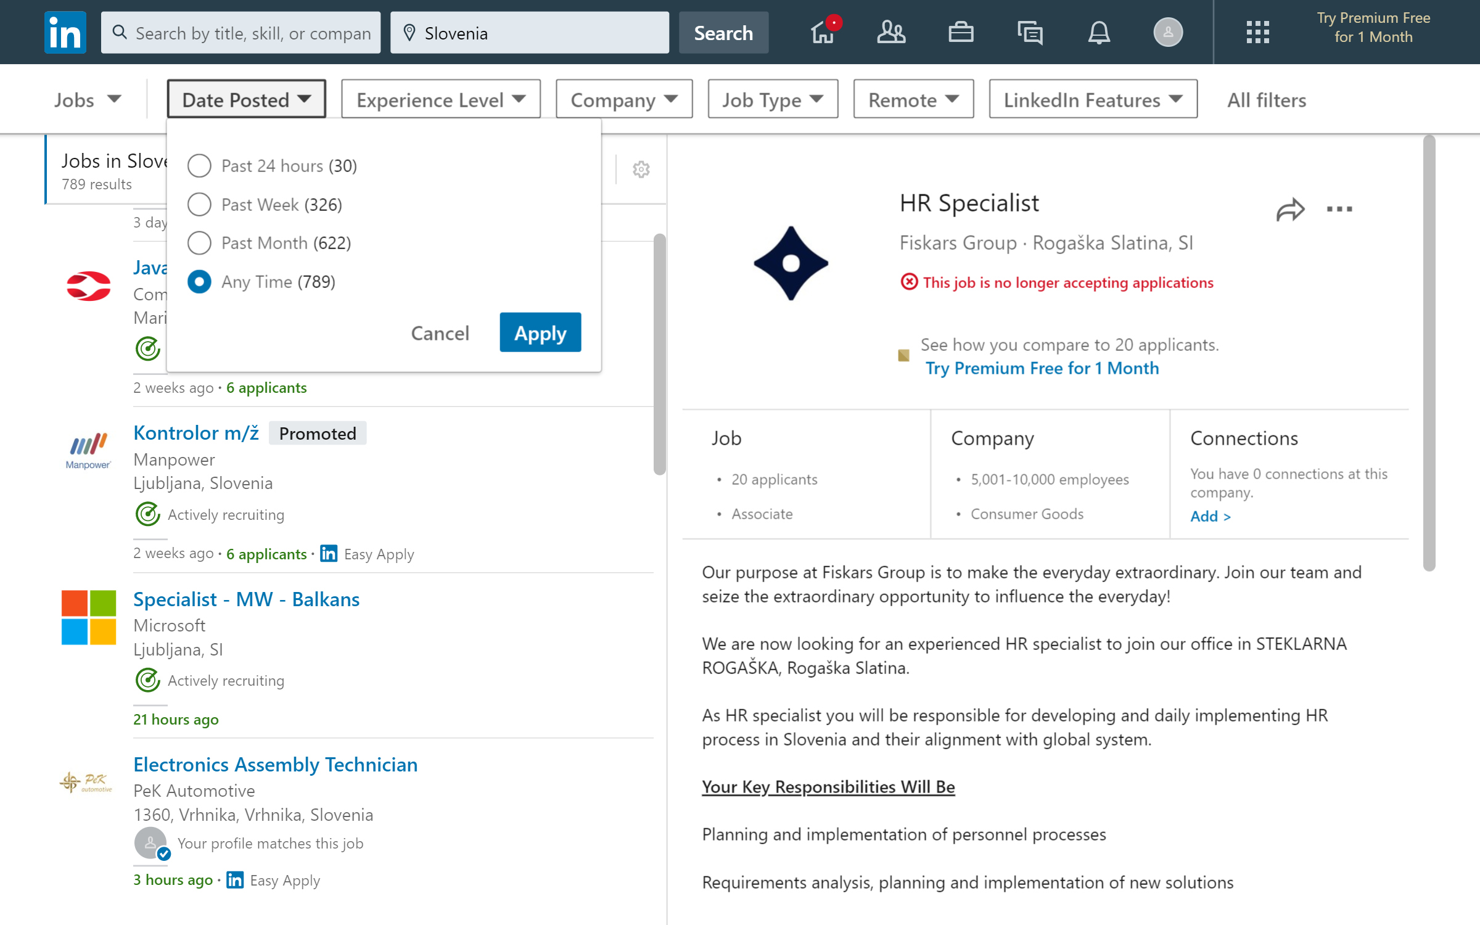Open the Kontrolor m/ž job listing
The height and width of the screenshot is (925, 1480).
tap(196, 433)
